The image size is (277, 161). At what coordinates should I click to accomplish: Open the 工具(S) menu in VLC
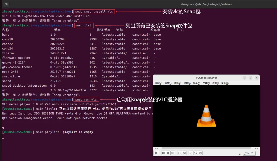pyautogui.click(x=206, y=83)
